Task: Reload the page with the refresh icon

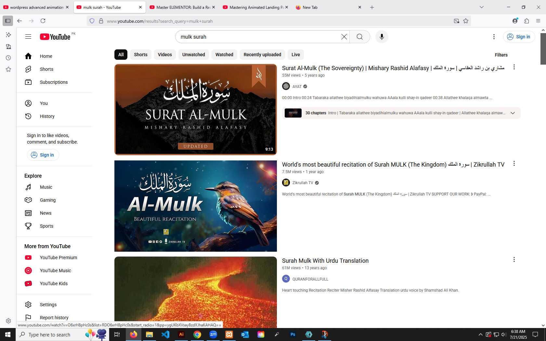Action: pyautogui.click(x=43, y=21)
